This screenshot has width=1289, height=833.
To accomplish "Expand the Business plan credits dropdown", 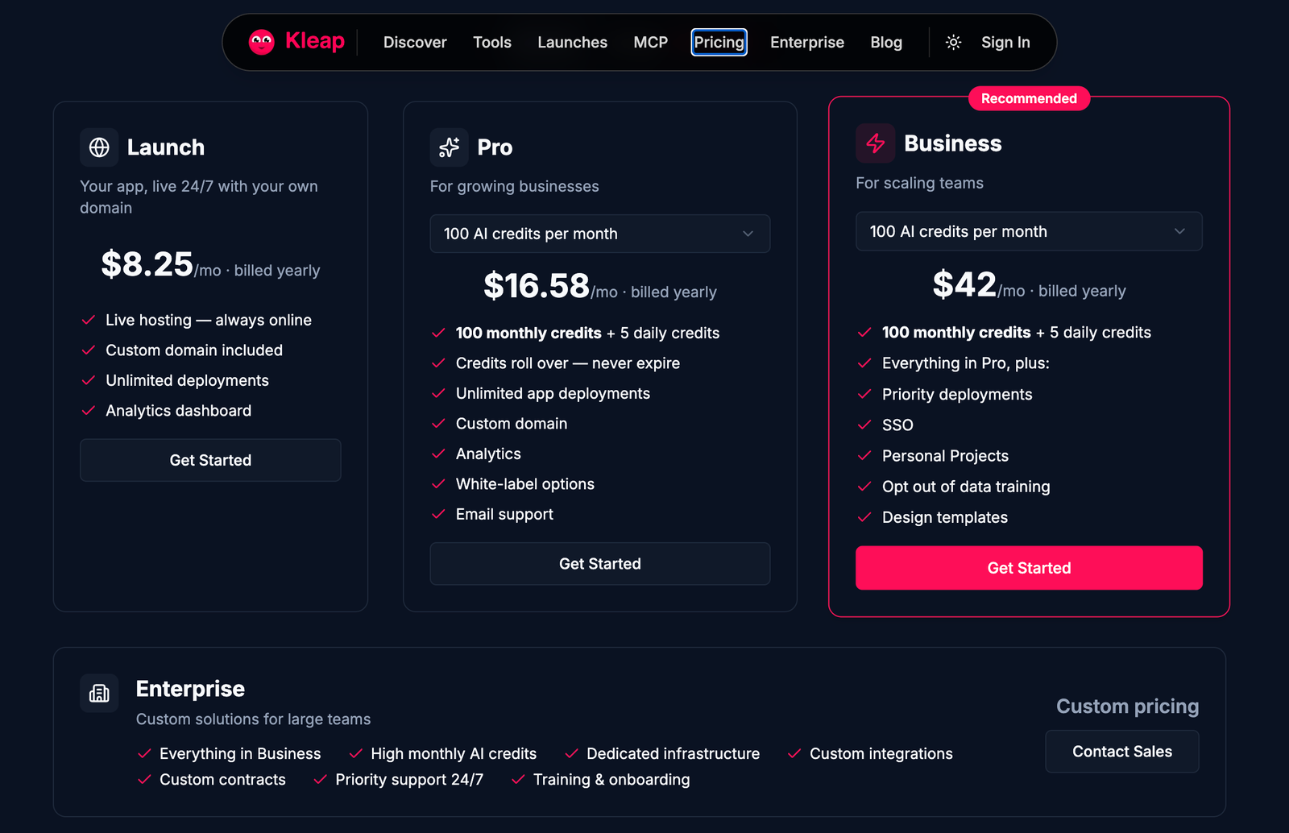I will pyautogui.click(x=1029, y=231).
